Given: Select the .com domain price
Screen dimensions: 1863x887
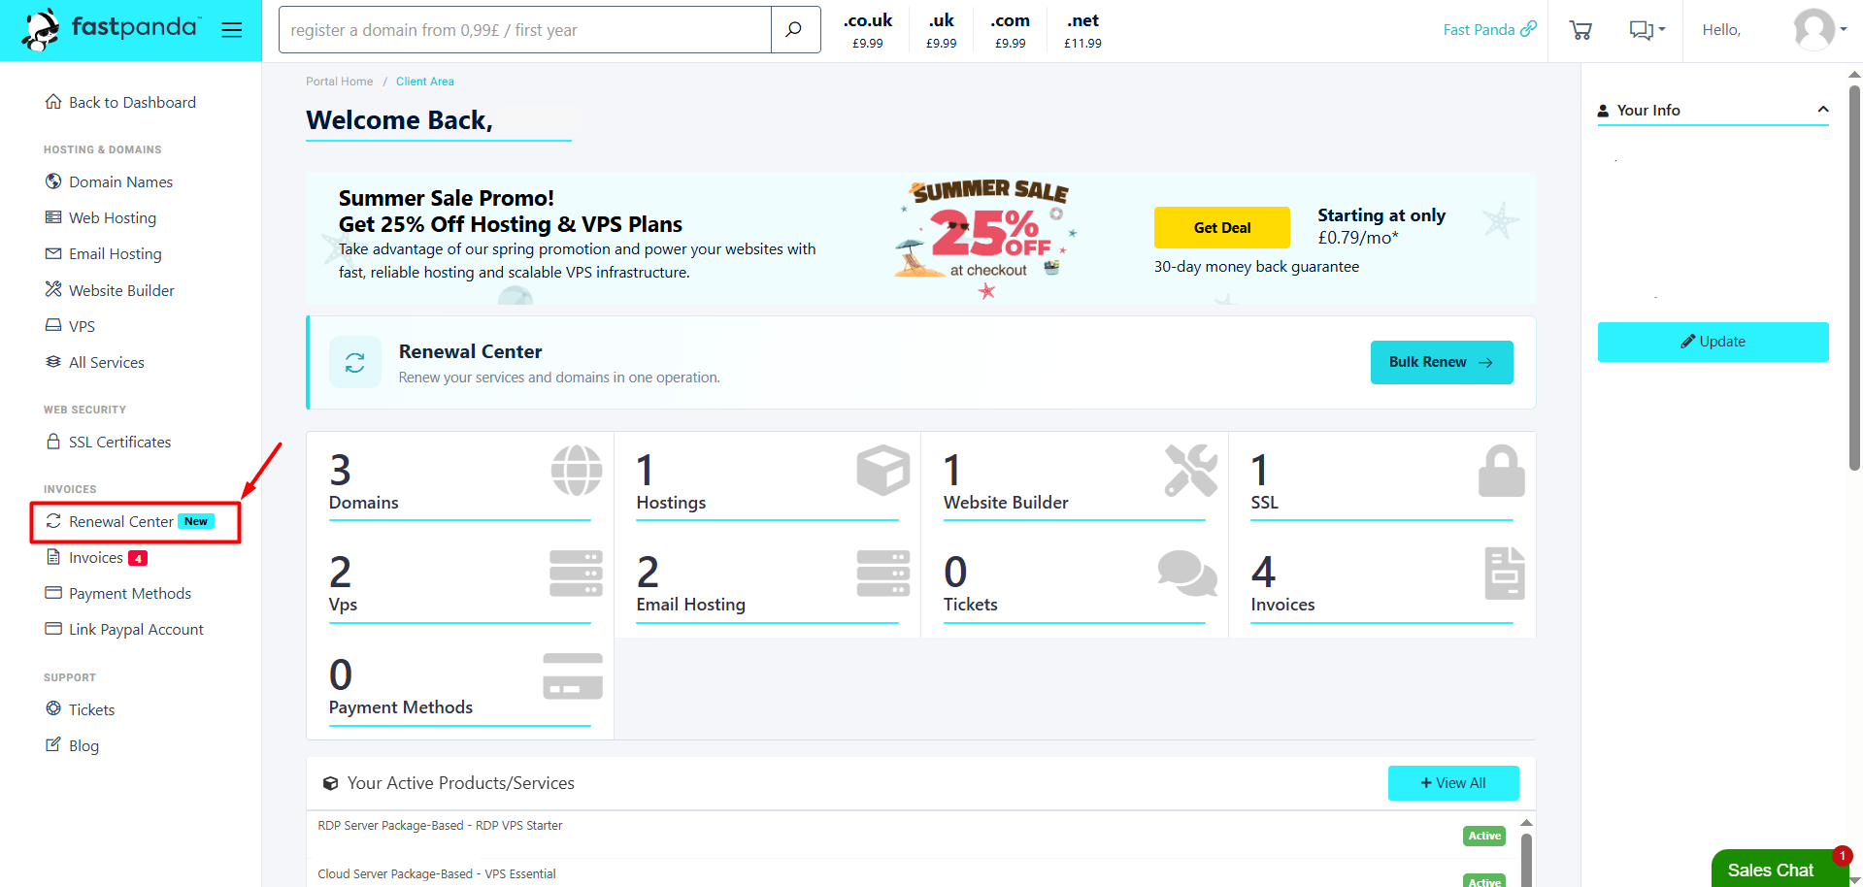Looking at the screenshot, I should click(1011, 30).
